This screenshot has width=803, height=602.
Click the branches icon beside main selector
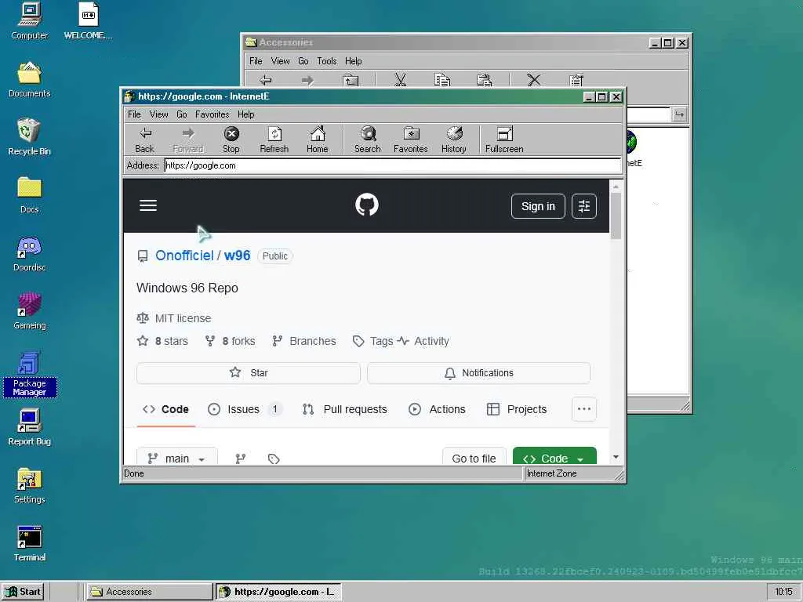click(x=240, y=459)
